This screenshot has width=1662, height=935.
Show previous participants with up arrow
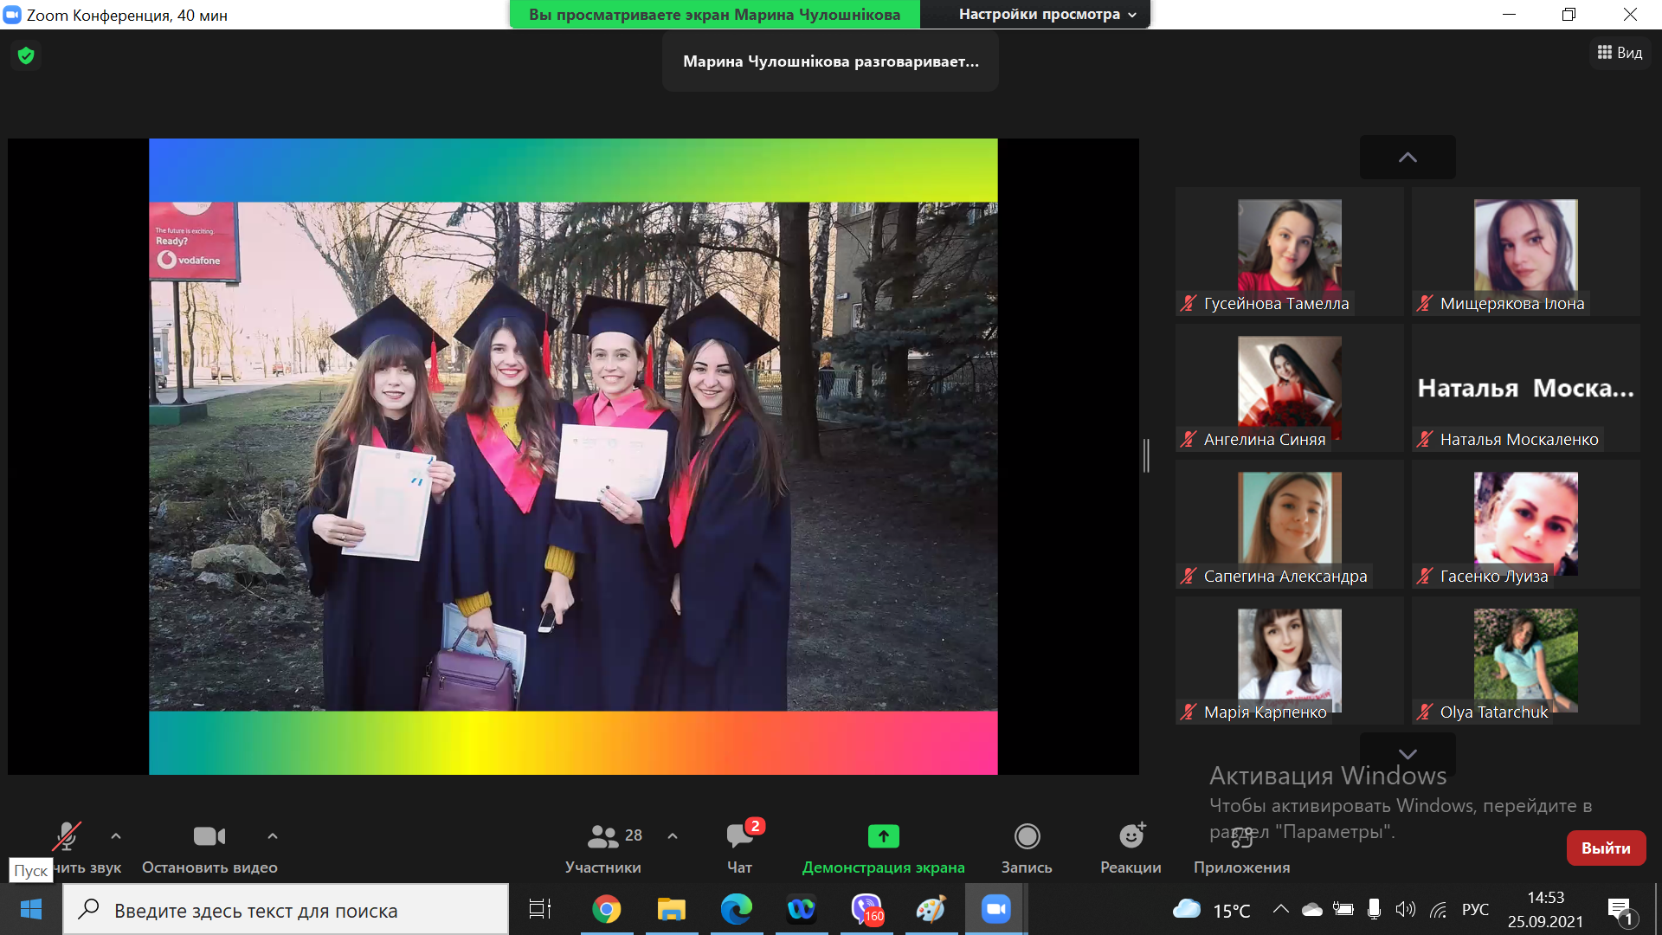click(1408, 157)
